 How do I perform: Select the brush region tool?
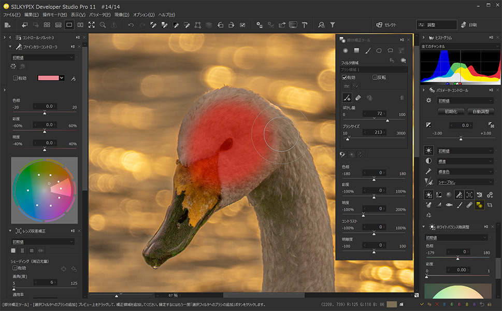(368, 51)
